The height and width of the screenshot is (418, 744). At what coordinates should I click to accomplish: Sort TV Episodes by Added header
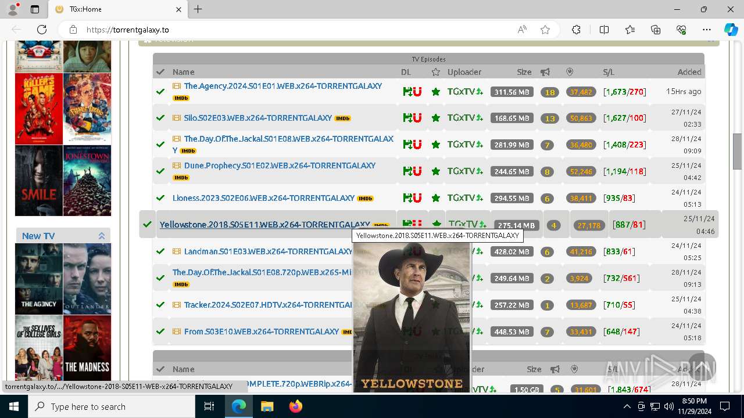(689, 72)
